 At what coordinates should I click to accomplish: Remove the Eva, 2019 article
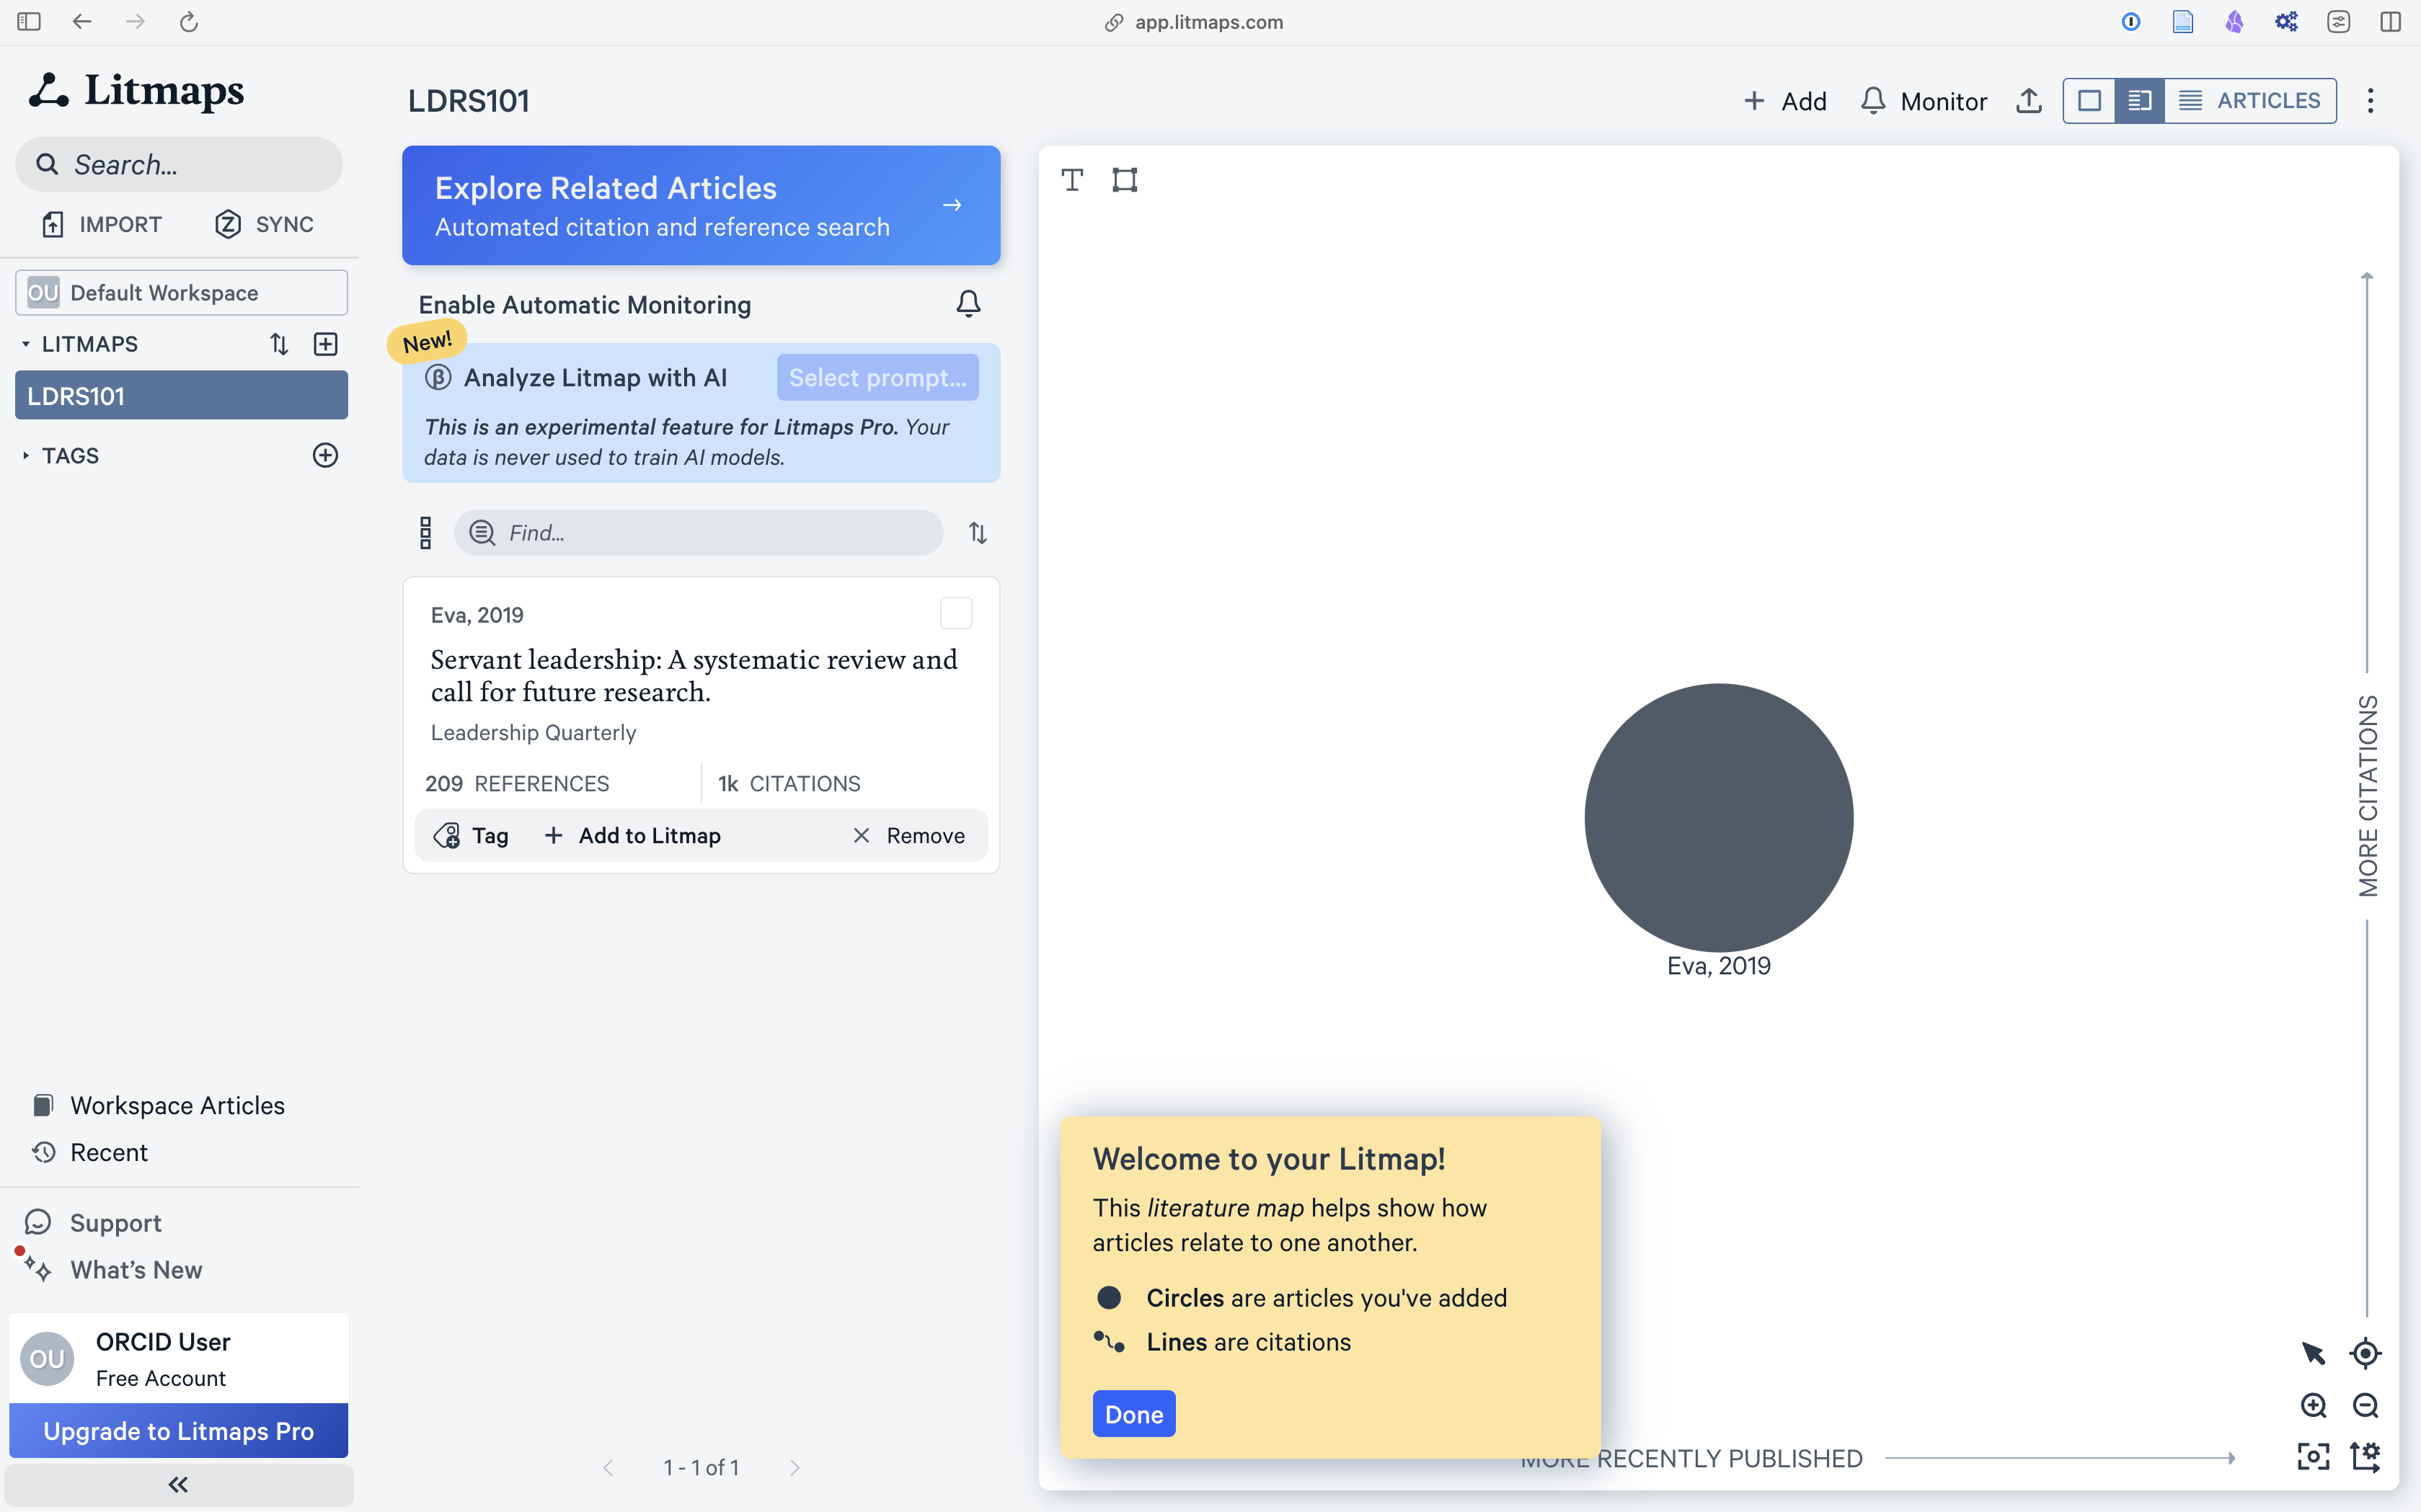pos(909,835)
